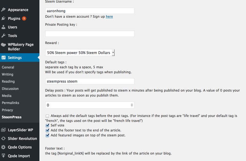Click the WPBakery Page Builder icon
The image size is (246, 161).
coord(4,45)
